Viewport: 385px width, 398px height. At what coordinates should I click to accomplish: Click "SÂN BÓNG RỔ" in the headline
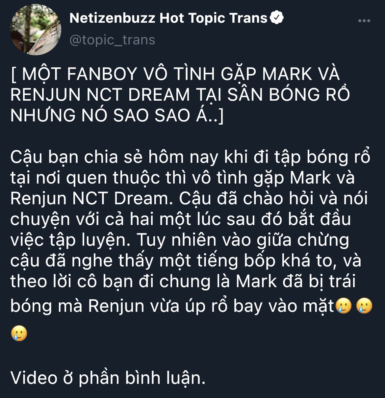(289, 95)
